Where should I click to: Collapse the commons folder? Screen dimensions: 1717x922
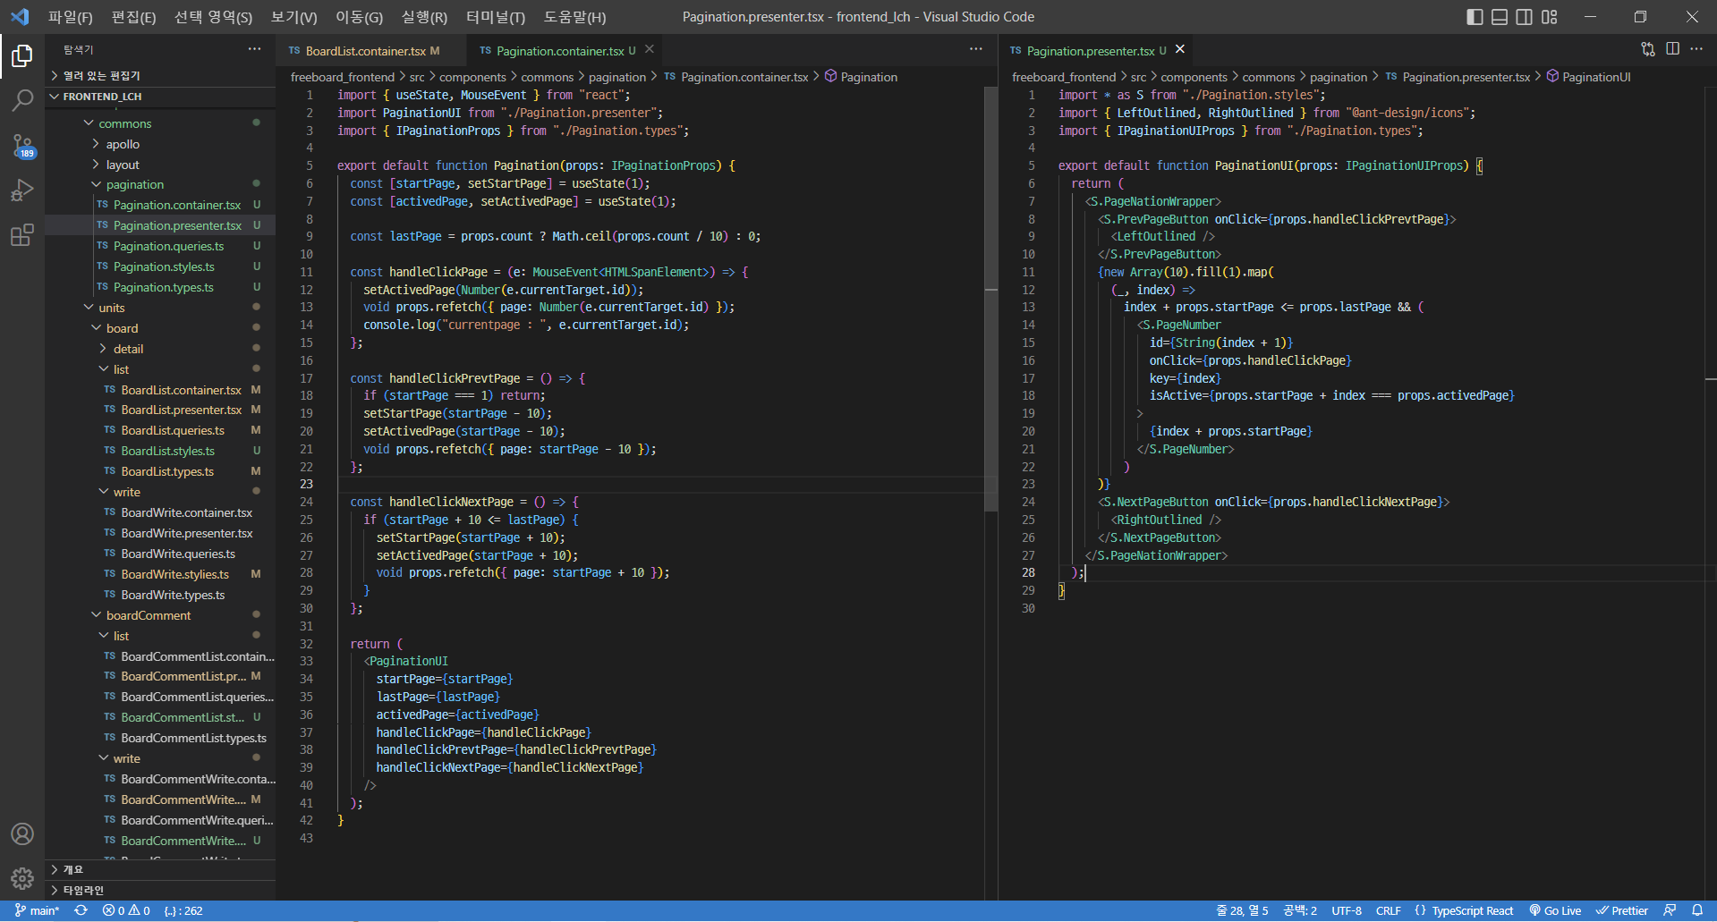[124, 123]
